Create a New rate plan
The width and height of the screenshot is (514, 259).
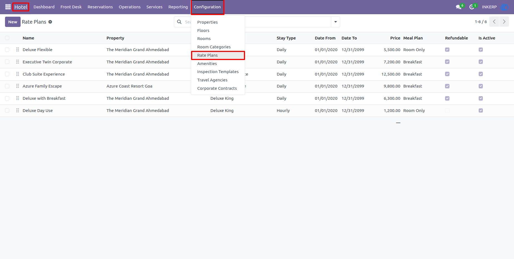(x=13, y=22)
